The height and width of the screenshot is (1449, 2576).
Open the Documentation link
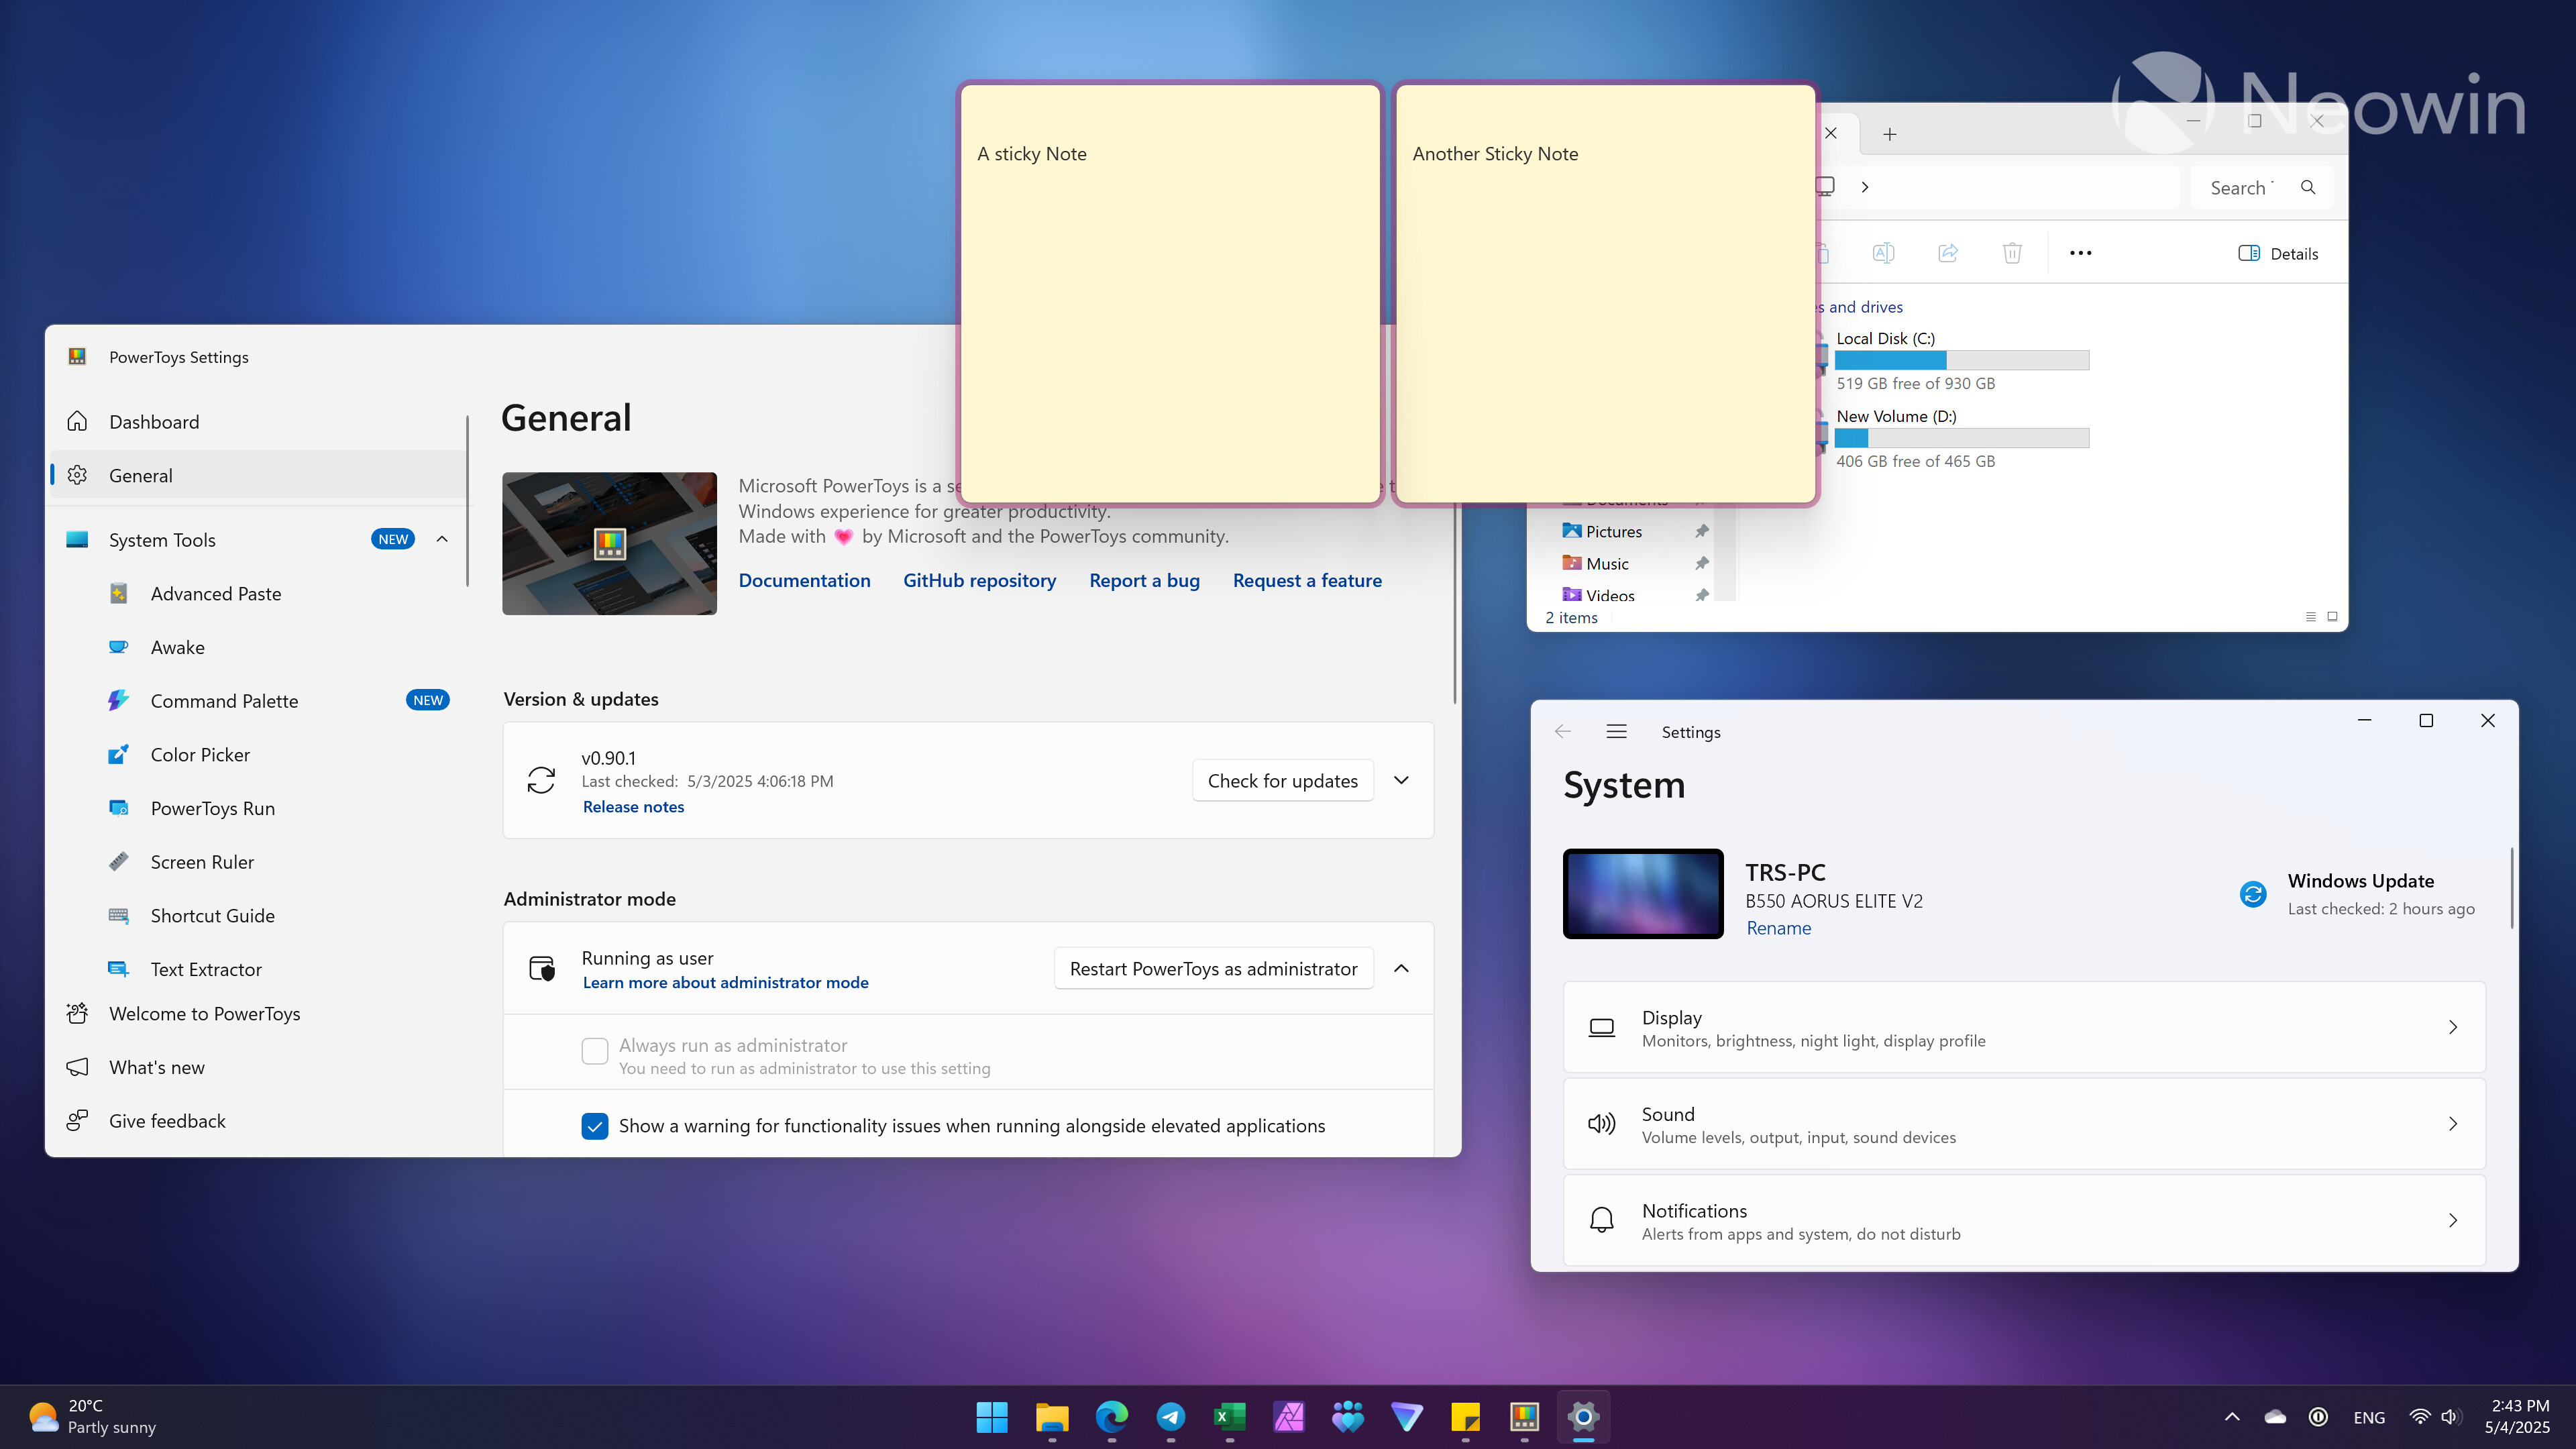(804, 580)
